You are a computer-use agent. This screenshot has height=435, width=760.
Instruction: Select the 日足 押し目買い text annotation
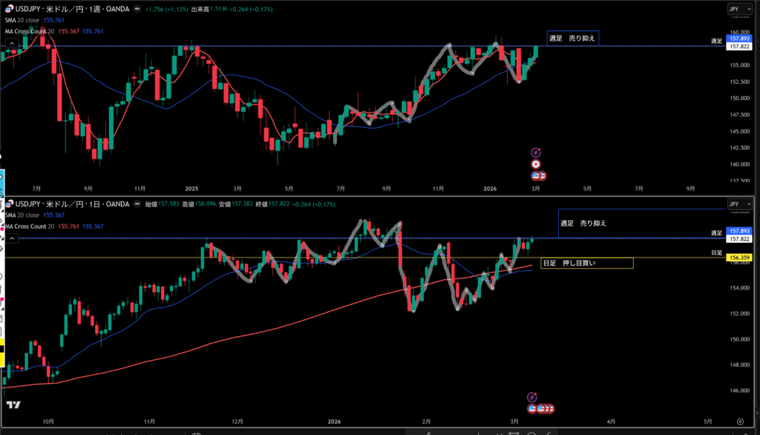[586, 263]
